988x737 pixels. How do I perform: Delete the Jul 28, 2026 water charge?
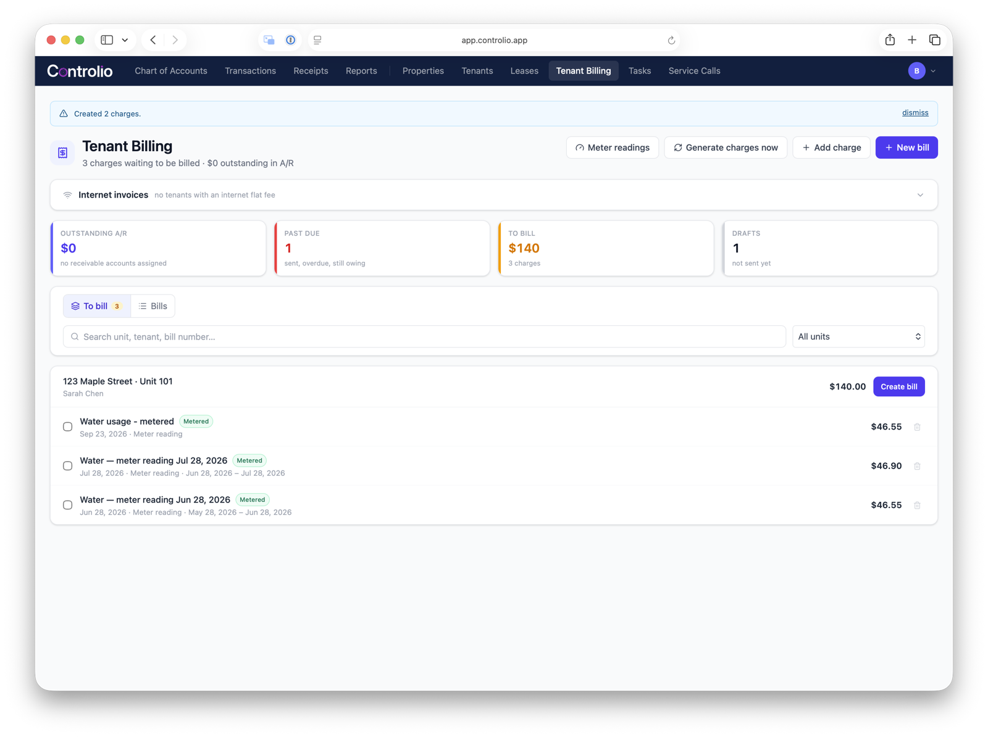(918, 466)
